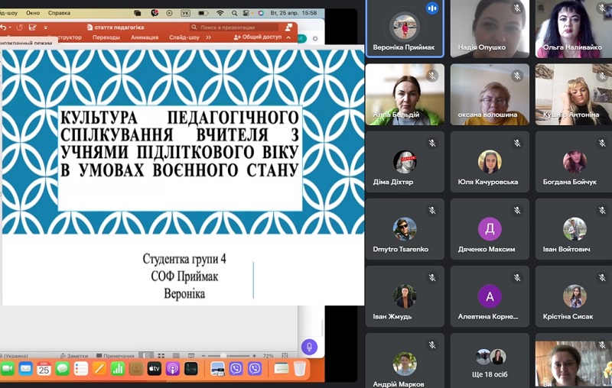
Task: Open Podcasts from the Dock
Action: 173,368
